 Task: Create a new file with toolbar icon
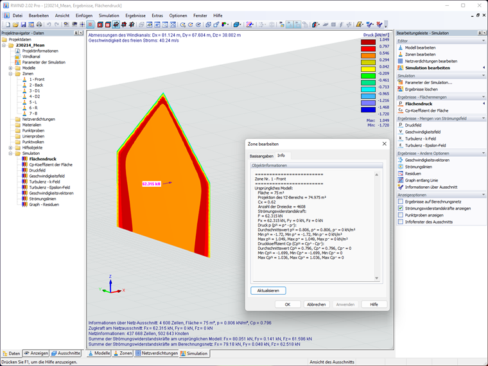point(8,24)
